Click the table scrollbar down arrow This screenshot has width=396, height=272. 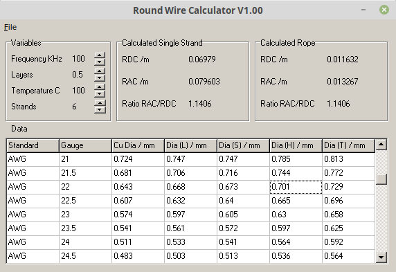point(381,257)
